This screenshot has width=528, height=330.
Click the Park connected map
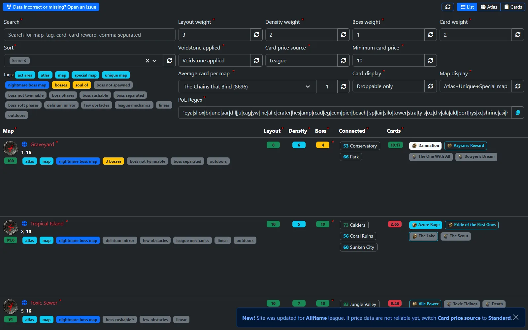(x=351, y=157)
